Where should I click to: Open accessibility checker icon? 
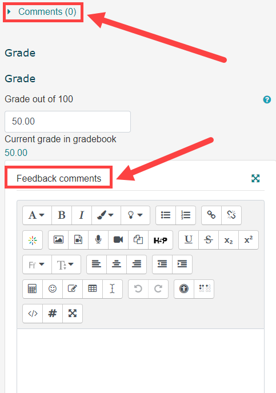click(184, 289)
